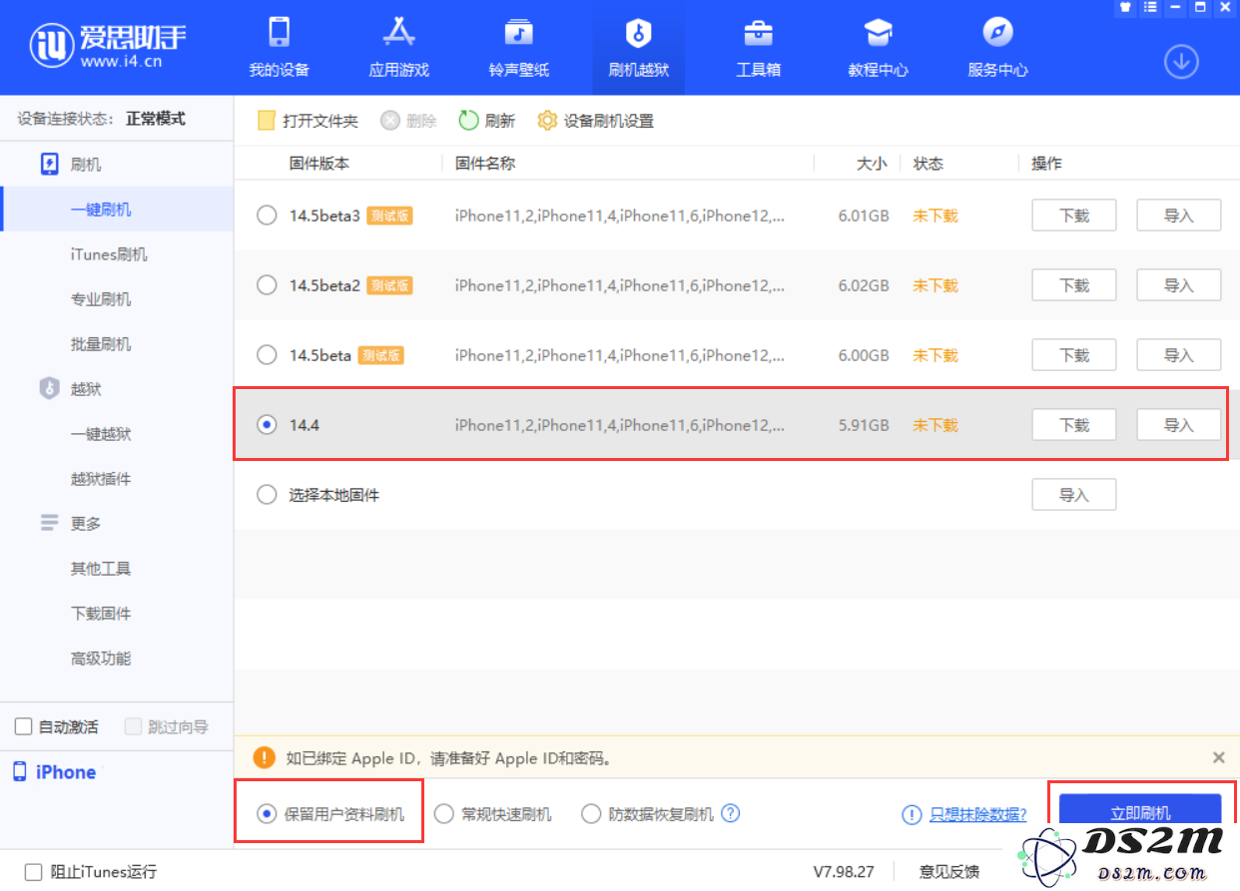Click the 大小 column header
Screen dimensions: 1240x891
tap(871, 164)
